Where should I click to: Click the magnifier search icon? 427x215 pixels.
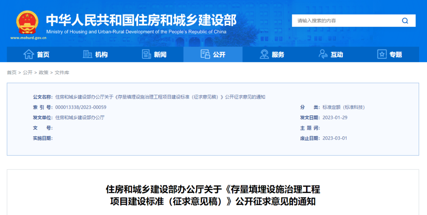405,21
